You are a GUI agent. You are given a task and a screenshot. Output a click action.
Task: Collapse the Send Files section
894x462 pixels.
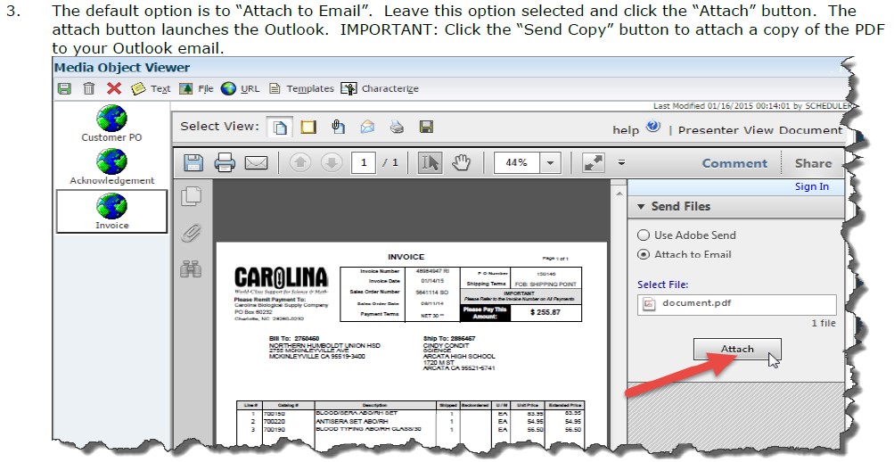641,207
